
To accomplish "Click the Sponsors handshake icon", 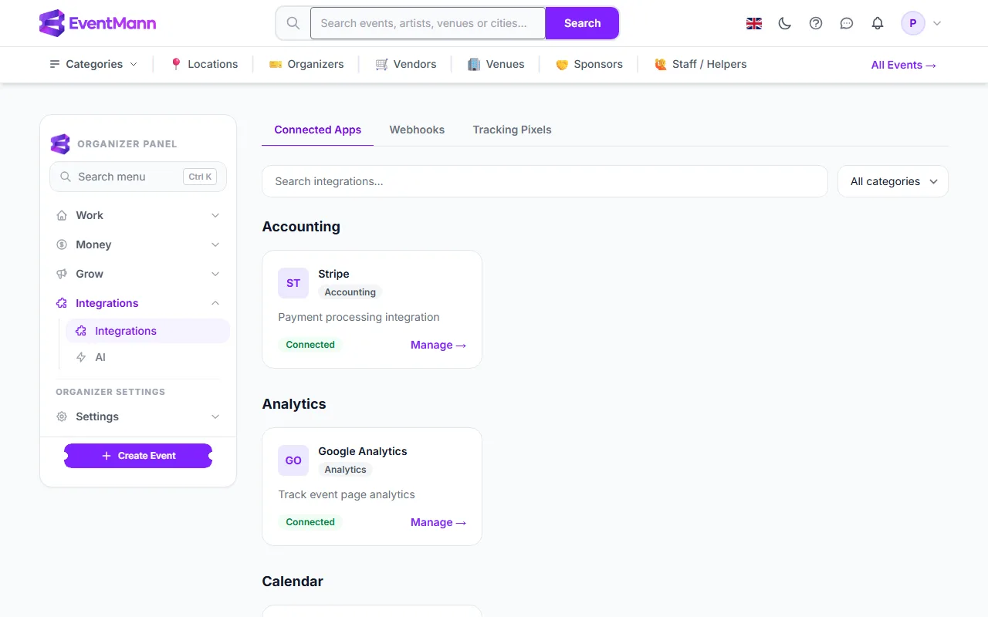I will coord(562,65).
